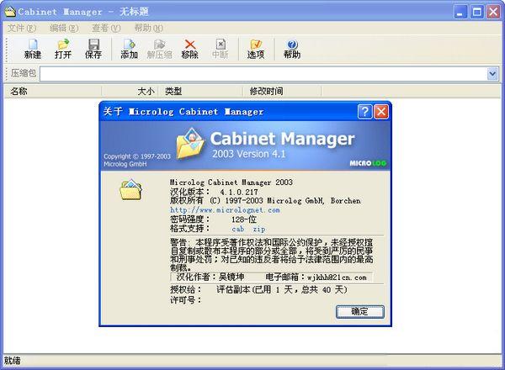Click the 打开 (Open) toolbar icon
Screen dimensions: 505x370
click(63, 49)
